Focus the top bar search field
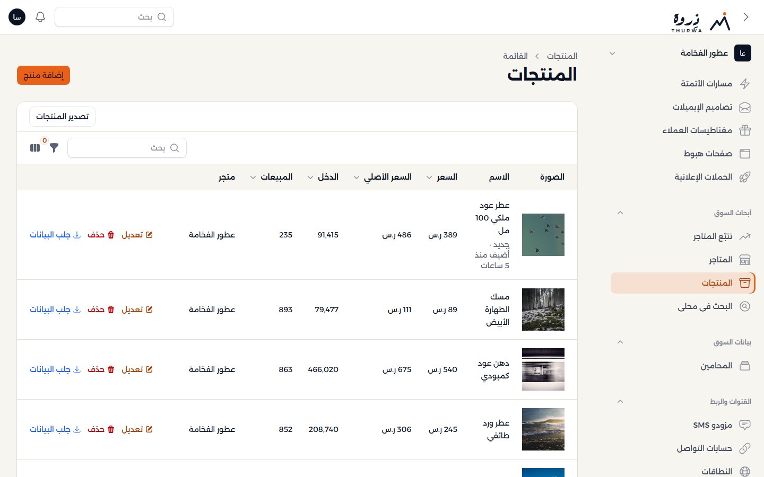764x477 pixels. 114,17
